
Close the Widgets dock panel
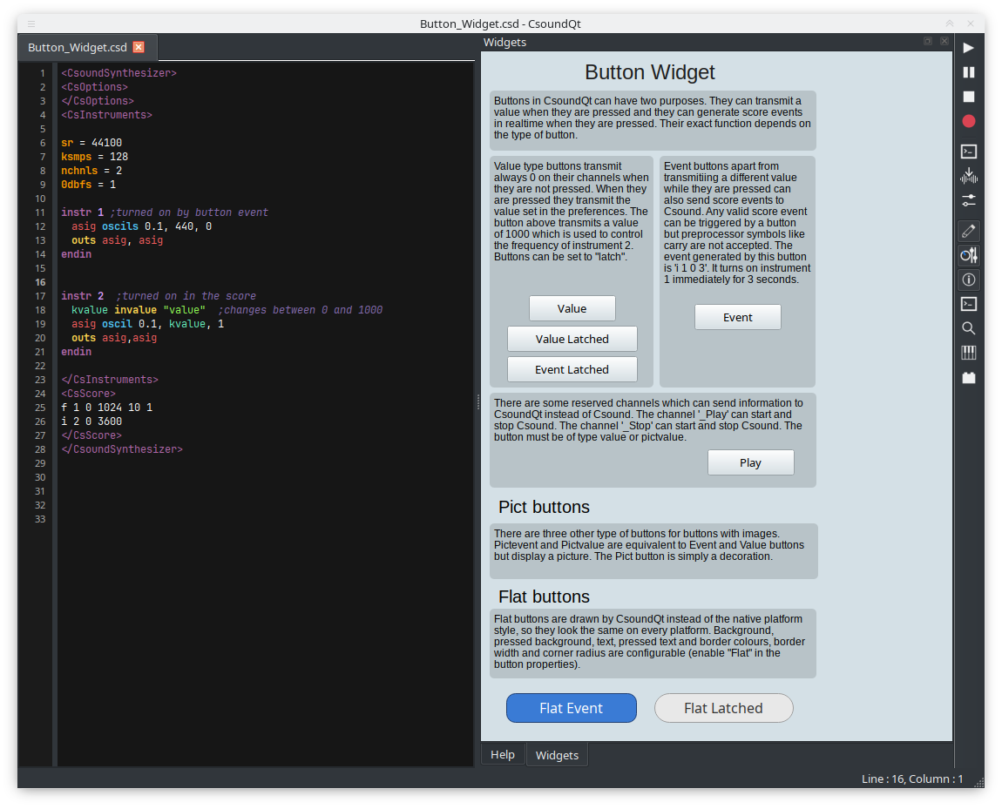coord(944,42)
